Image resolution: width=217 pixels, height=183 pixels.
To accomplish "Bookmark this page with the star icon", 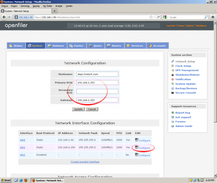I will click(x=151, y=17).
